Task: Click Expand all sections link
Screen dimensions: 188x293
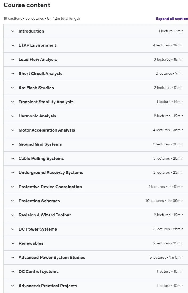Action: [x=172, y=19]
